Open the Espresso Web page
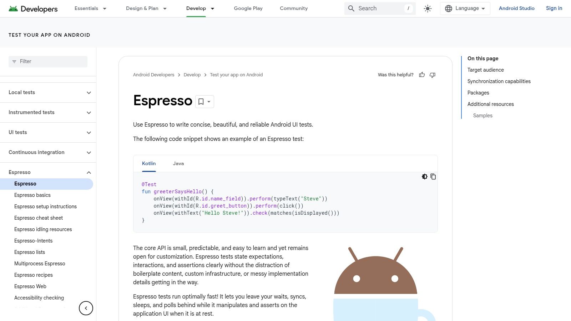The image size is (571, 321). (30, 286)
